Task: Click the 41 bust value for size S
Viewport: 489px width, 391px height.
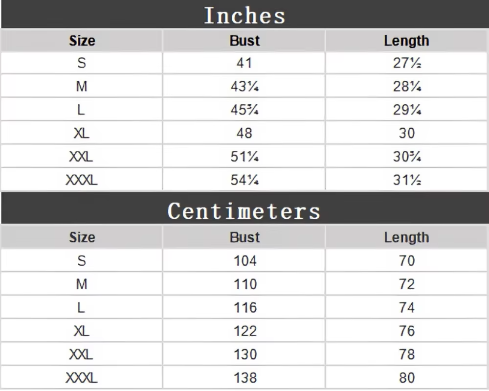Action: point(244,63)
